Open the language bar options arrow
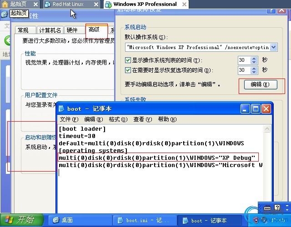This screenshot has width=291, height=227. 287,210
